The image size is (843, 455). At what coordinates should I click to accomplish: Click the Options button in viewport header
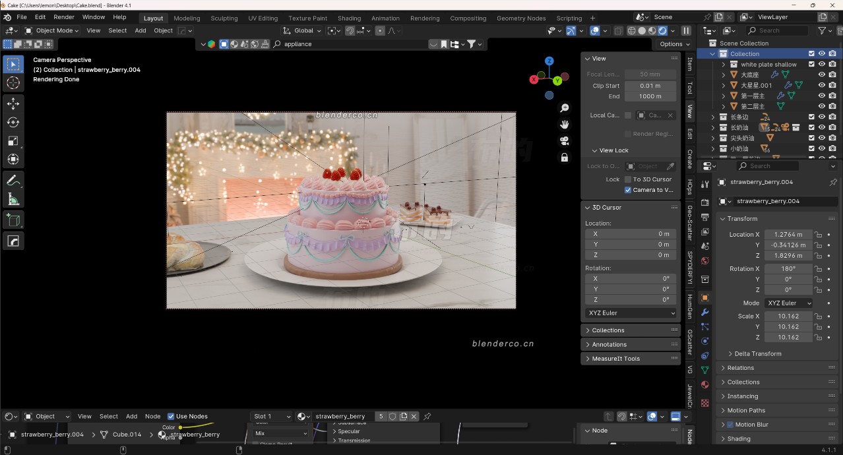(x=675, y=44)
